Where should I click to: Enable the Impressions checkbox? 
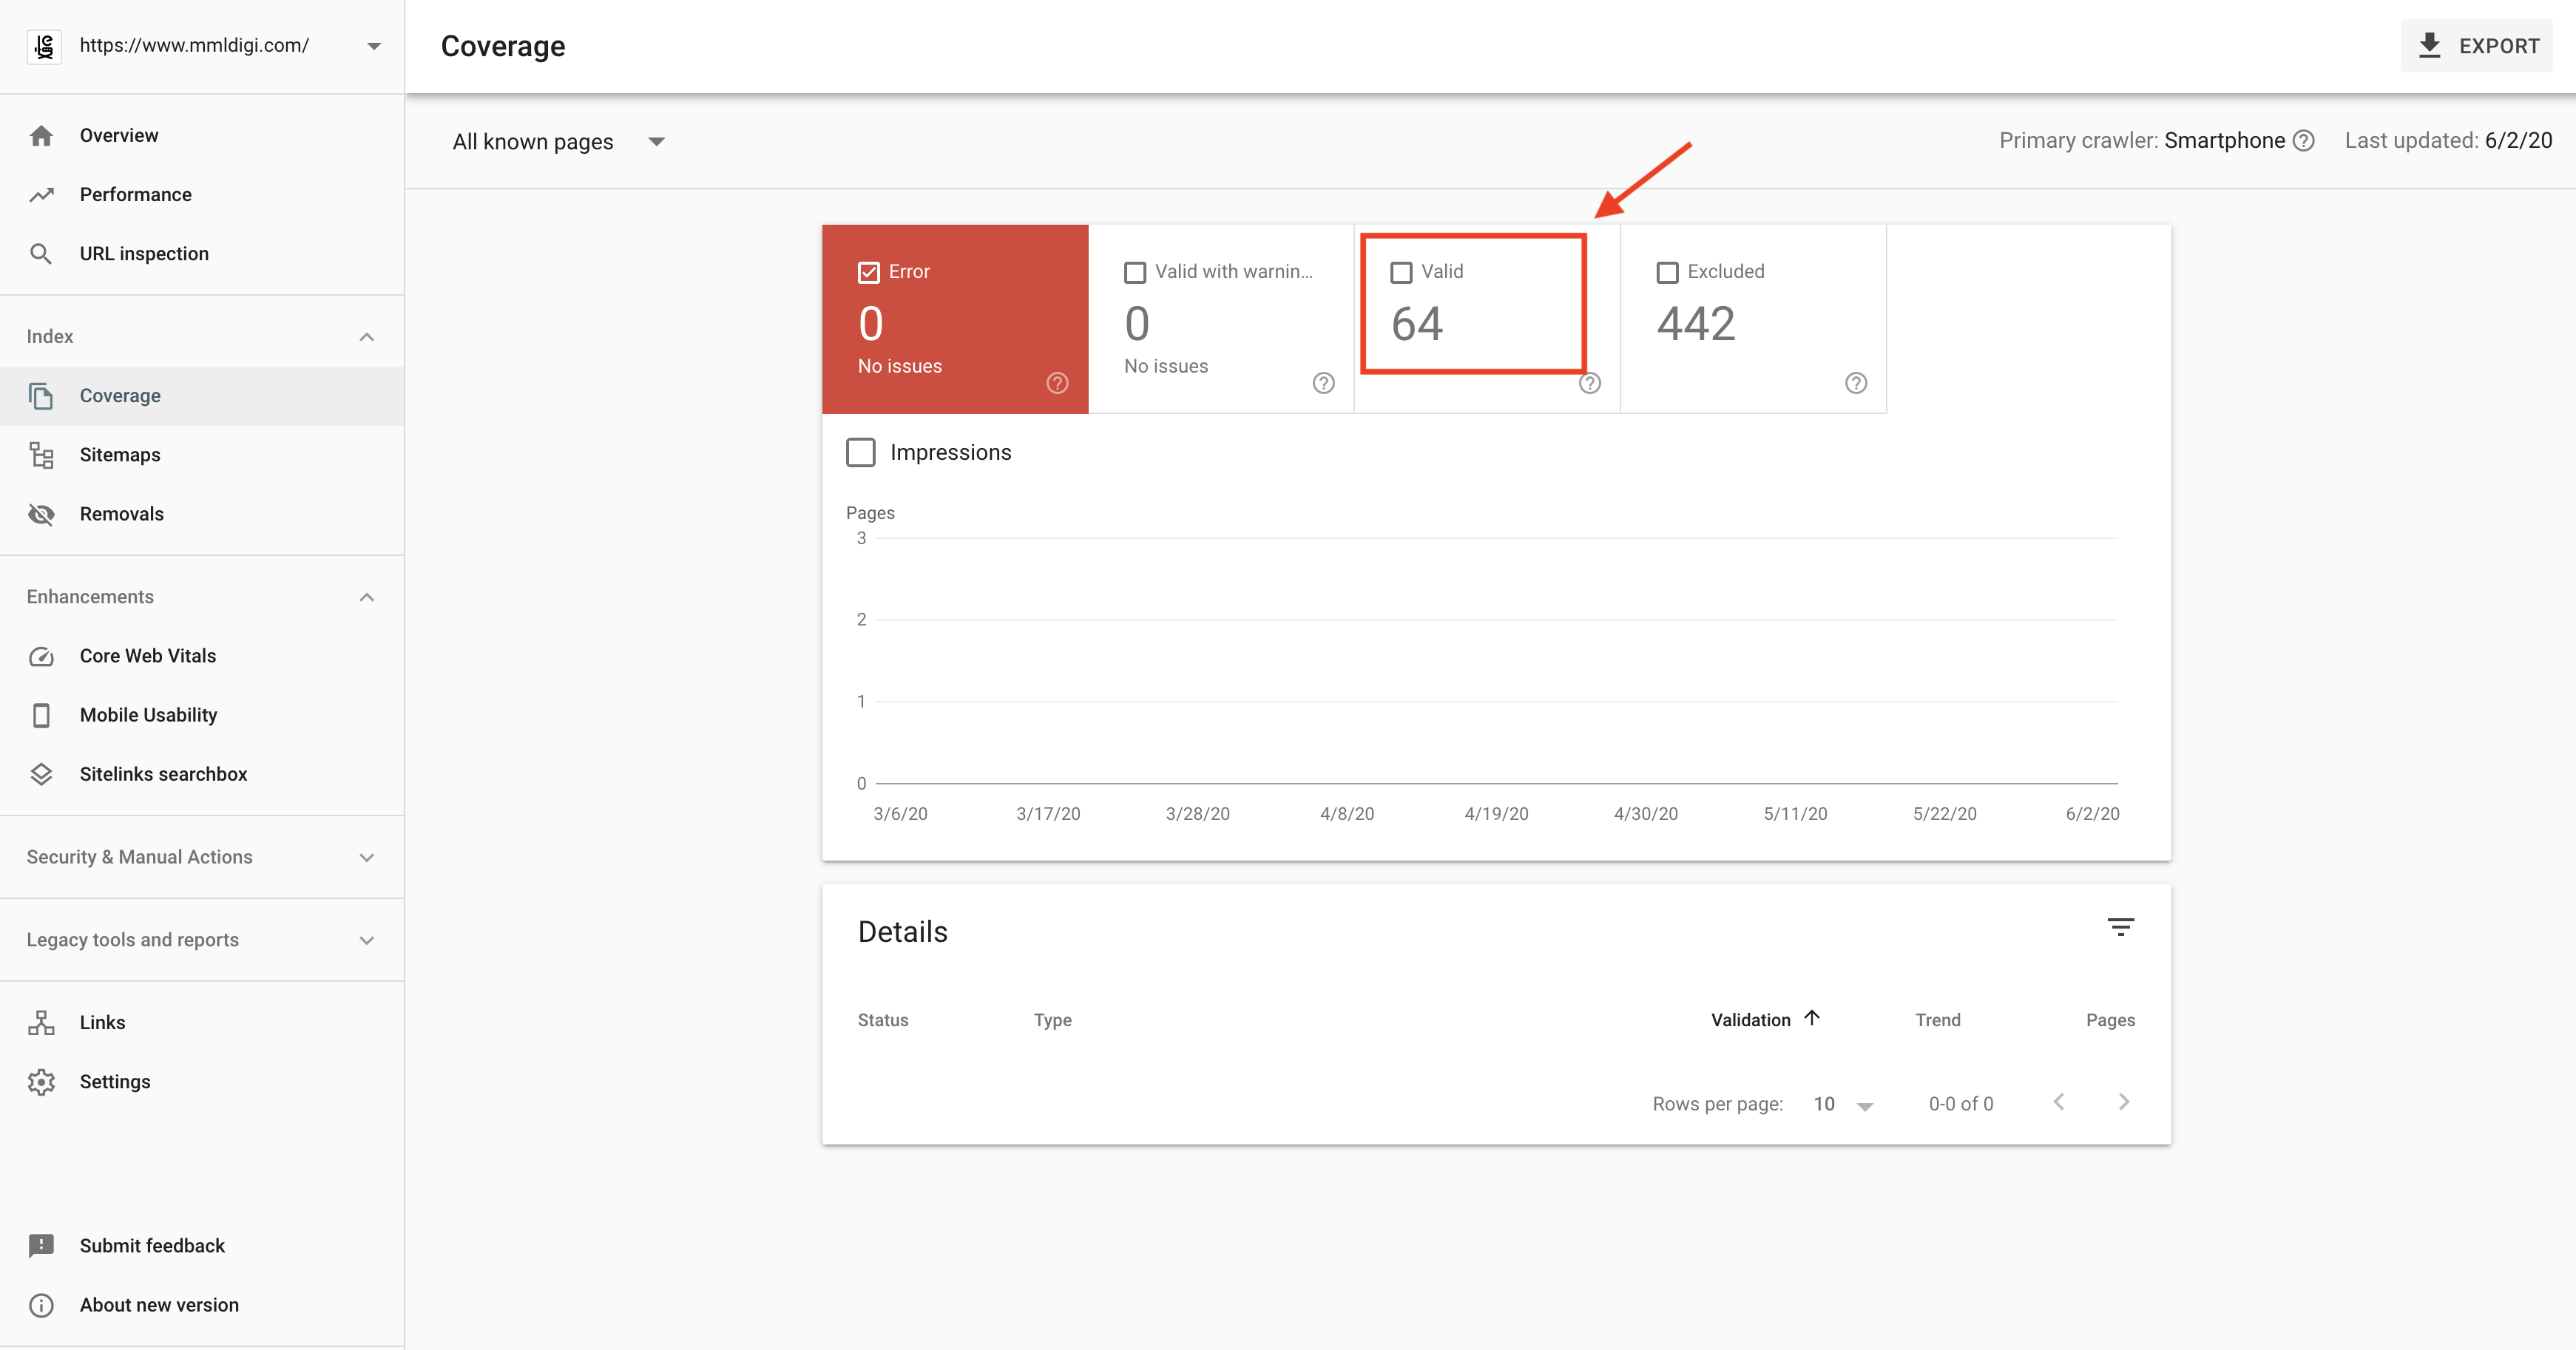pos(861,452)
